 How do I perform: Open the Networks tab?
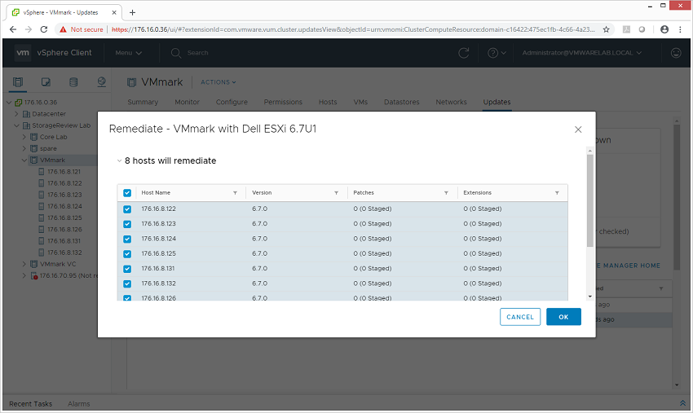click(451, 102)
